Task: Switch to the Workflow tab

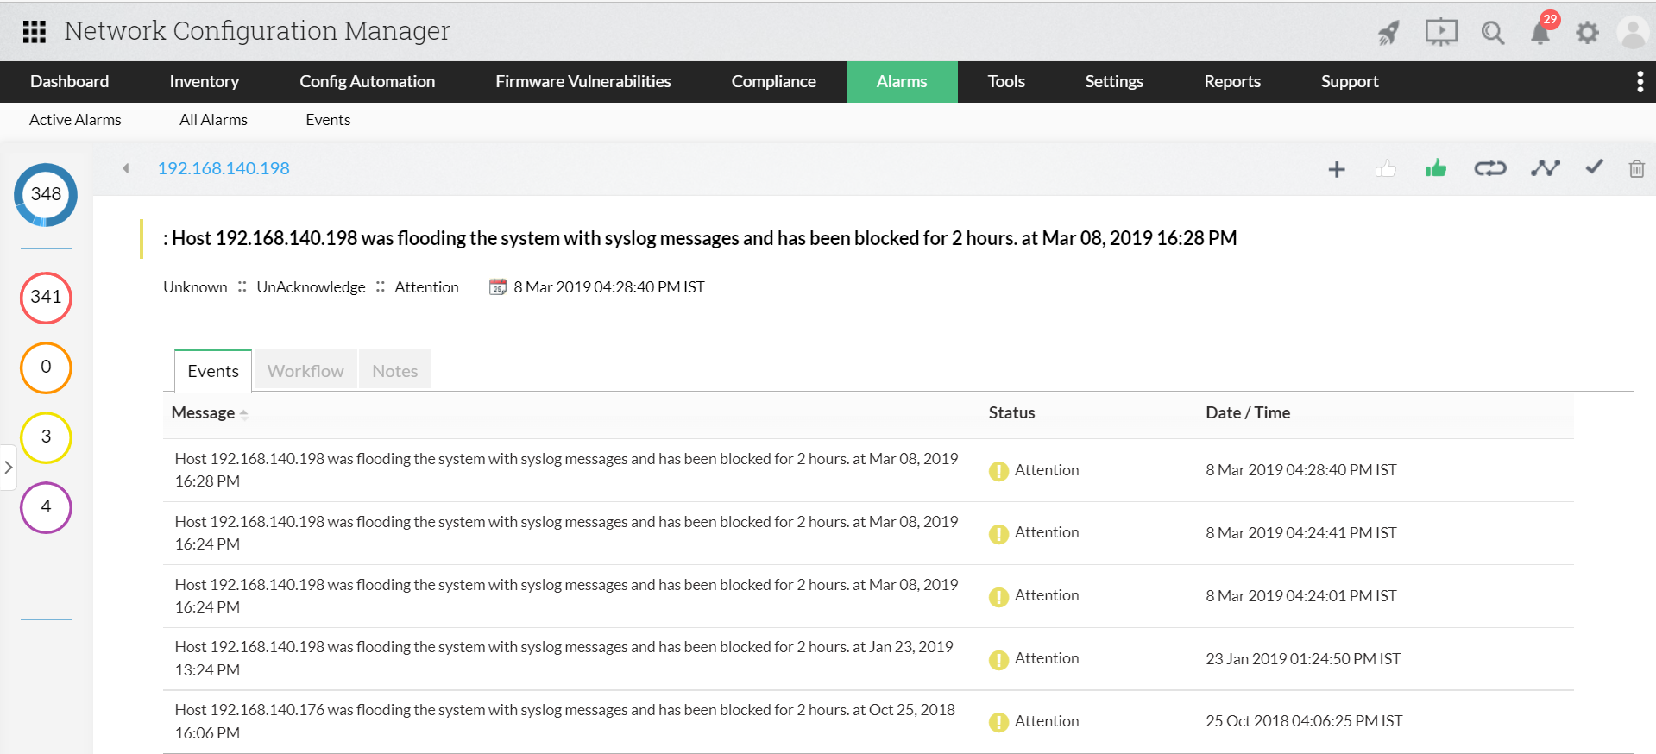Action: click(305, 371)
